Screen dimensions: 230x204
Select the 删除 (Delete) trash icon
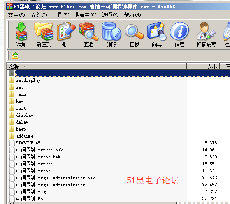pyautogui.click(x=112, y=34)
